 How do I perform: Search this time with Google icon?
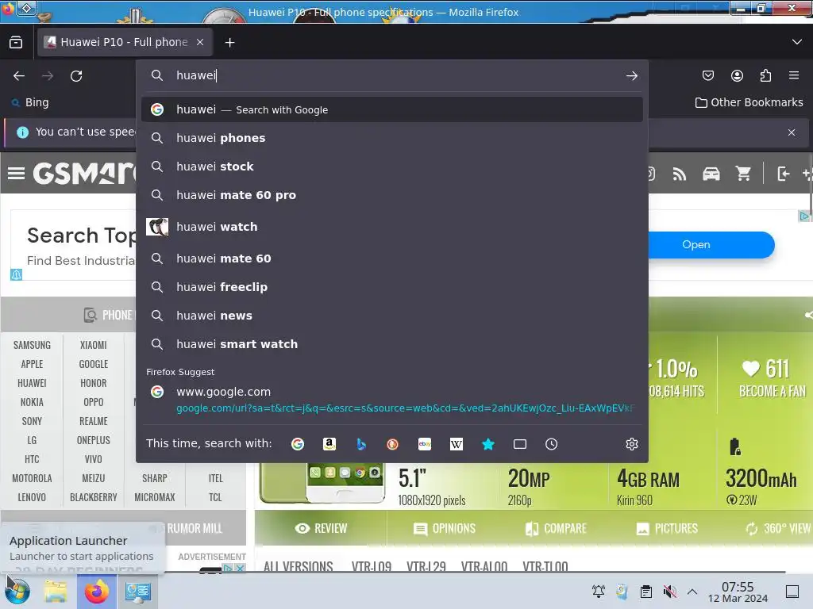[x=298, y=444]
